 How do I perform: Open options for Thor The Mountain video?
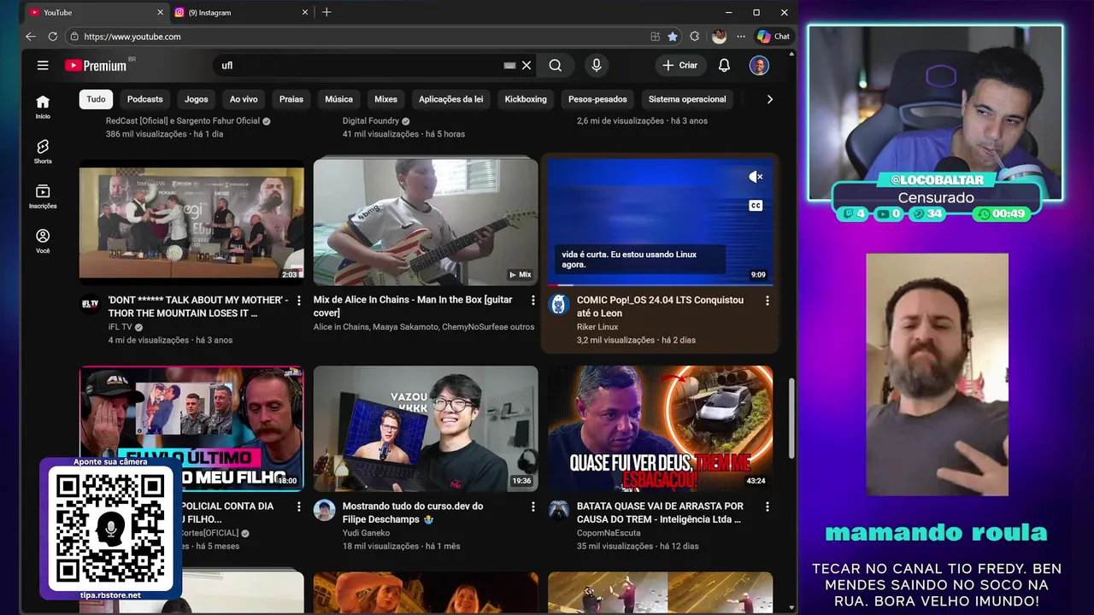click(x=298, y=301)
